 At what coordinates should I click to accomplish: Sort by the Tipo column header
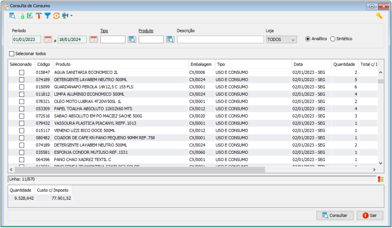click(253, 64)
